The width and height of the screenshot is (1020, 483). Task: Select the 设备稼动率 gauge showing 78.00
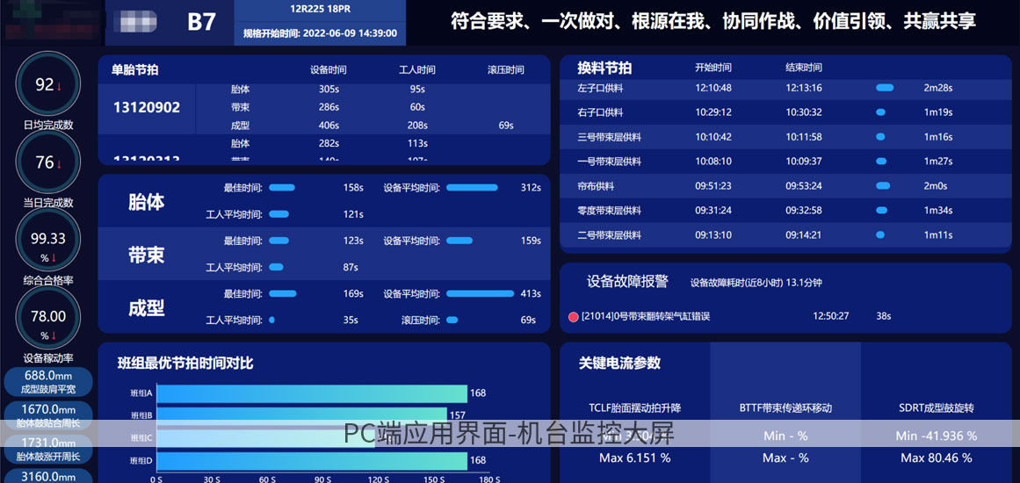click(48, 317)
